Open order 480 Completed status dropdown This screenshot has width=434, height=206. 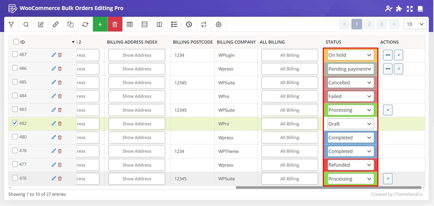350,137
